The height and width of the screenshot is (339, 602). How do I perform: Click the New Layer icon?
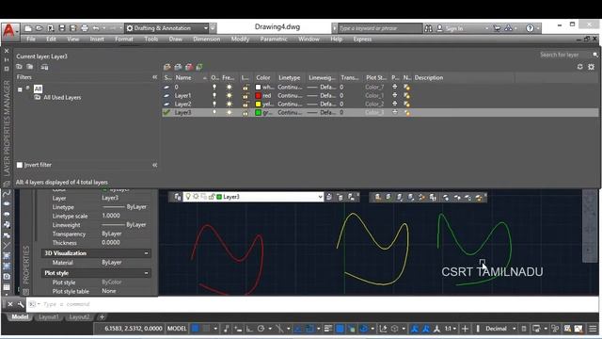coord(167,67)
